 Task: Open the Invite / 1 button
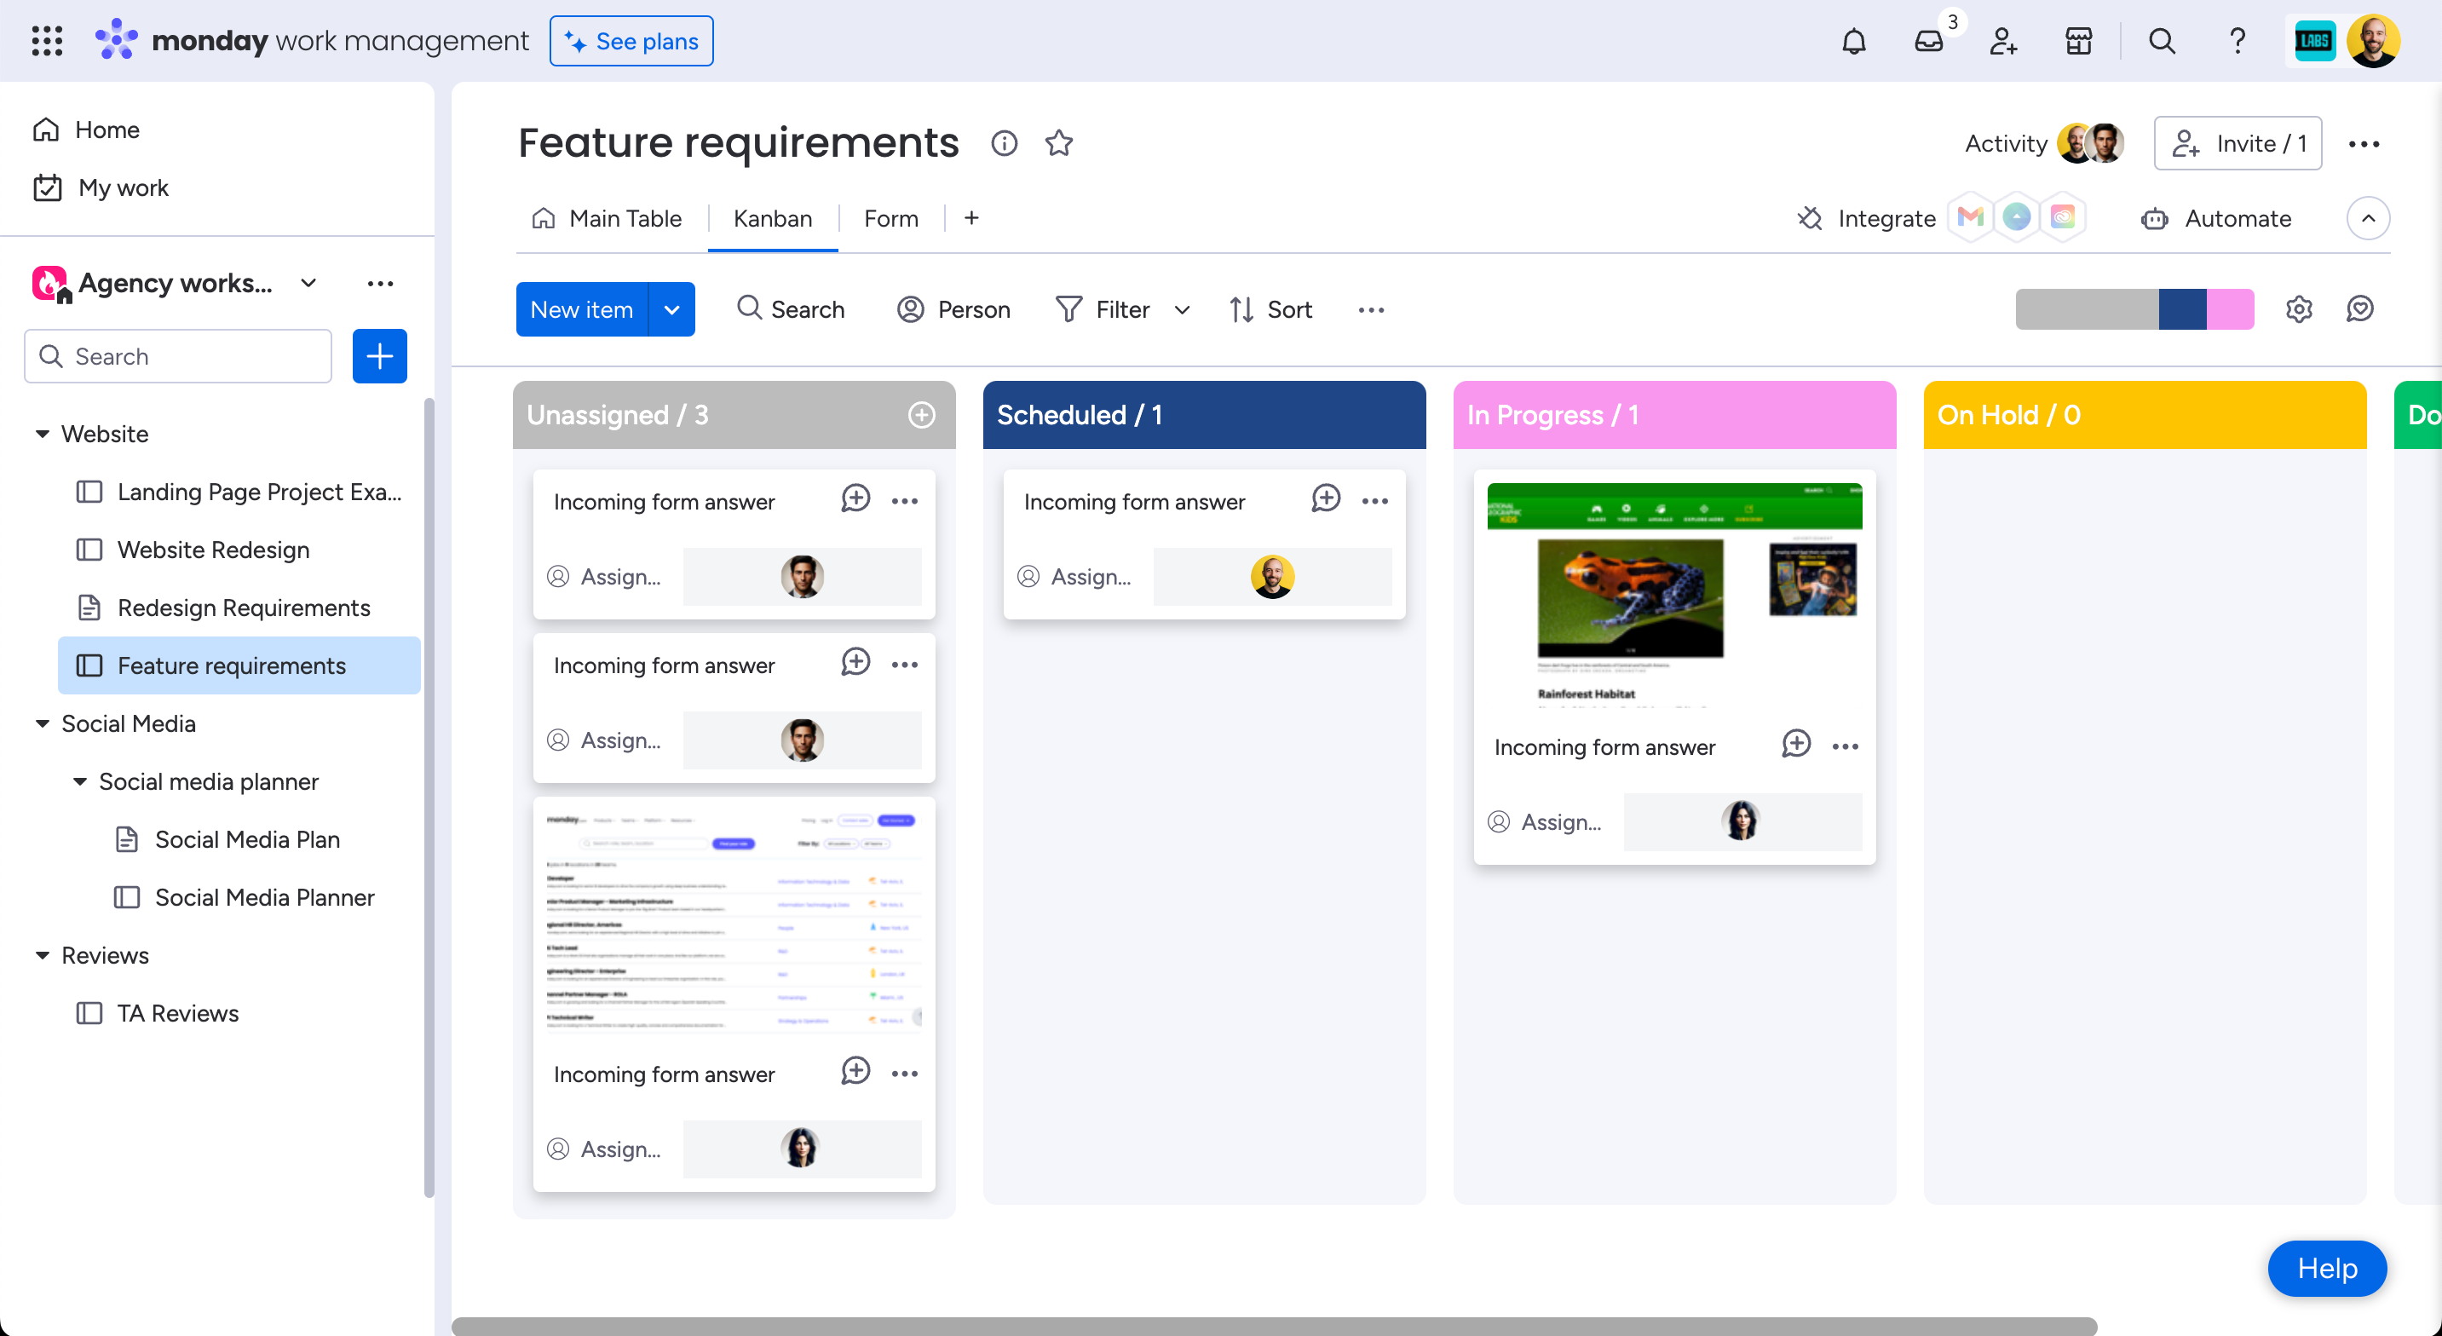(2238, 143)
